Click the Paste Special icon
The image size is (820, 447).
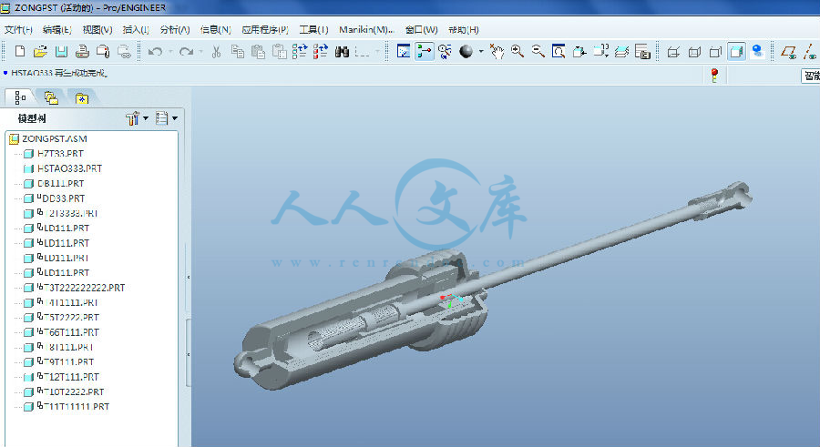[x=280, y=51]
